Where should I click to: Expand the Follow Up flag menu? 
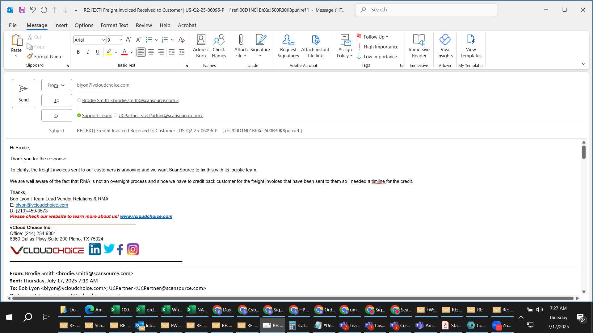click(373, 37)
